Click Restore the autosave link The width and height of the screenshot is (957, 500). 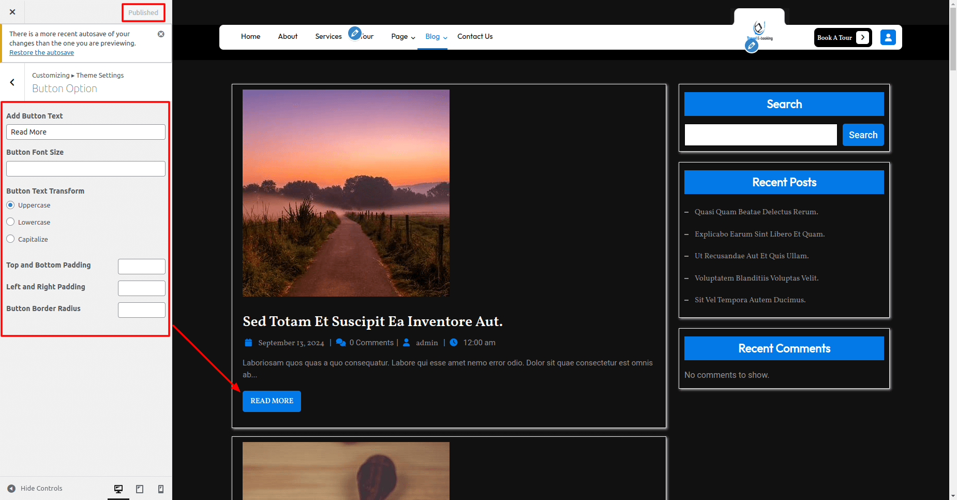tap(41, 53)
